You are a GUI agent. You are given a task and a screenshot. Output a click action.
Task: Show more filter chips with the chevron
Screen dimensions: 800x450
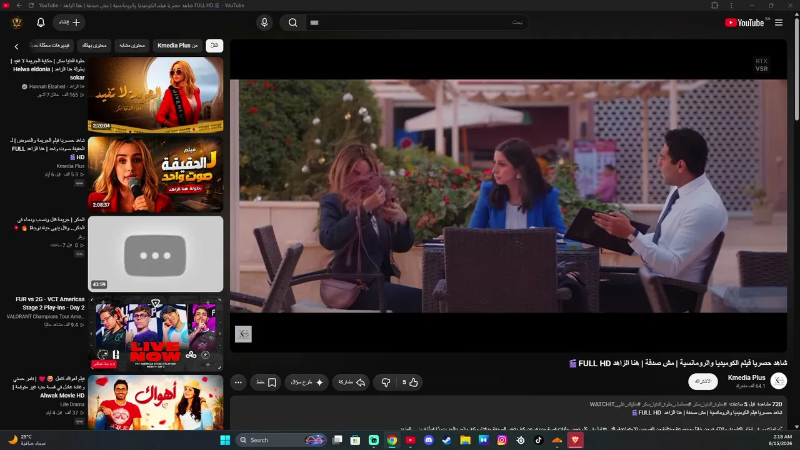pos(17,46)
